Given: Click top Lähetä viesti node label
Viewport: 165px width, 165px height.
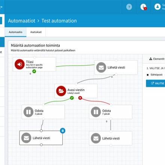Looking at the screenshot, I should (x=116, y=67).
